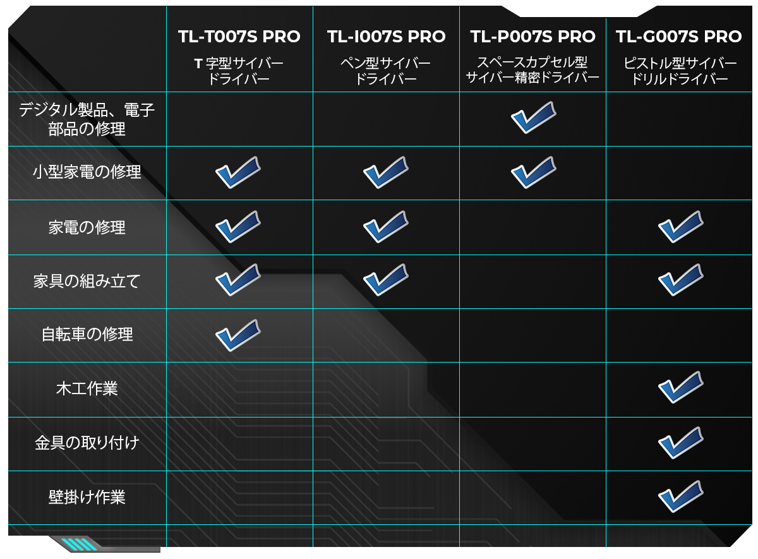
Task: Click the デジタル製品、電子部品の修理 row label
Action: click(x=87, y=119)
